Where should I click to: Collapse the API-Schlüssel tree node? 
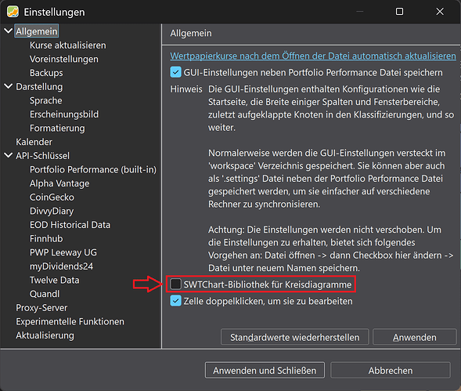(9, 155)
